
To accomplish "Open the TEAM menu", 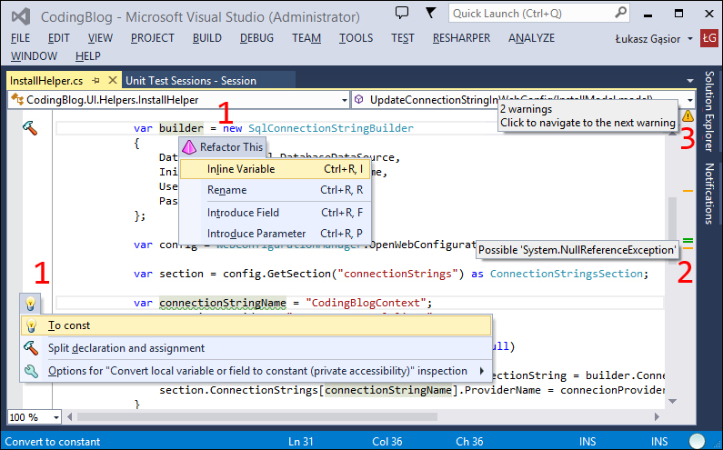I will (x=306, y=38).
